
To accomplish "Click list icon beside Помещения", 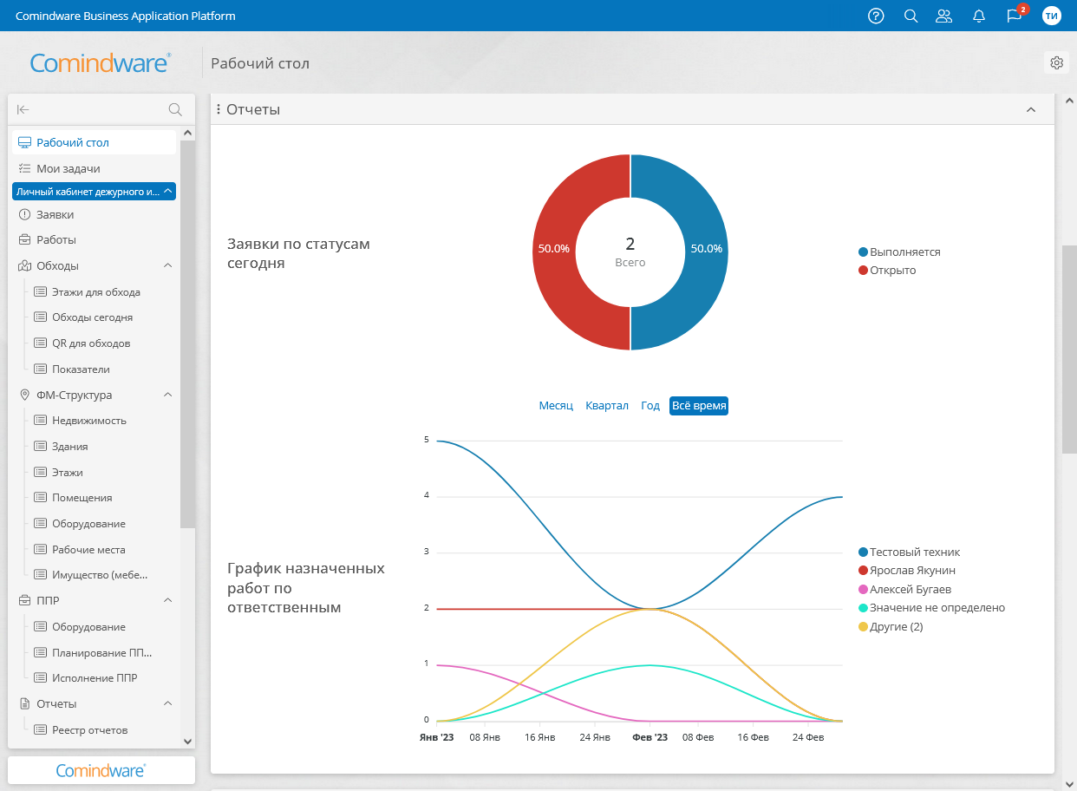I will [x=40, y=497].
